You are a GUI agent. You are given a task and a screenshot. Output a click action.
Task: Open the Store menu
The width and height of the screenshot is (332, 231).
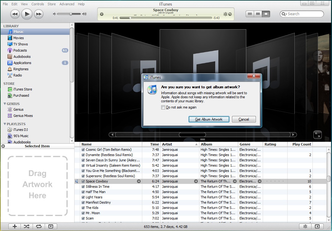pos(52,4)
